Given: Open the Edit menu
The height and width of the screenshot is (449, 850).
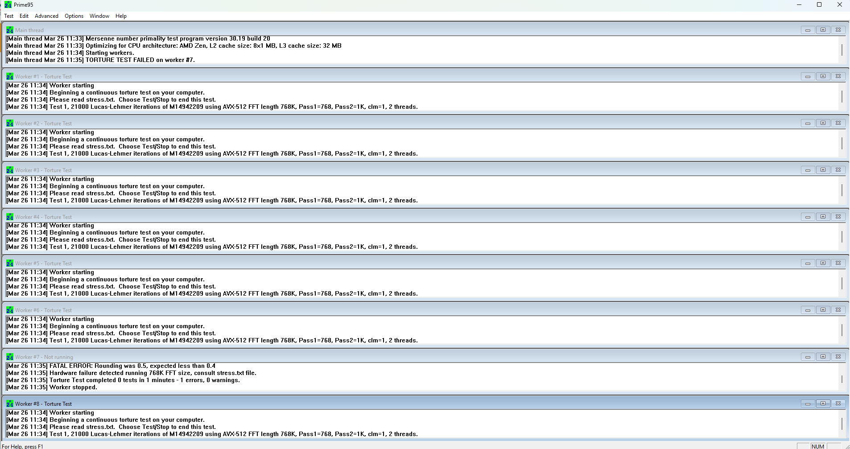Looking at the screenshot, I should (24, 16).
